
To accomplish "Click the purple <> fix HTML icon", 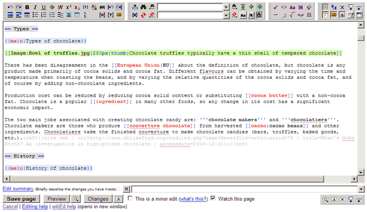I will tap(284, 7).
